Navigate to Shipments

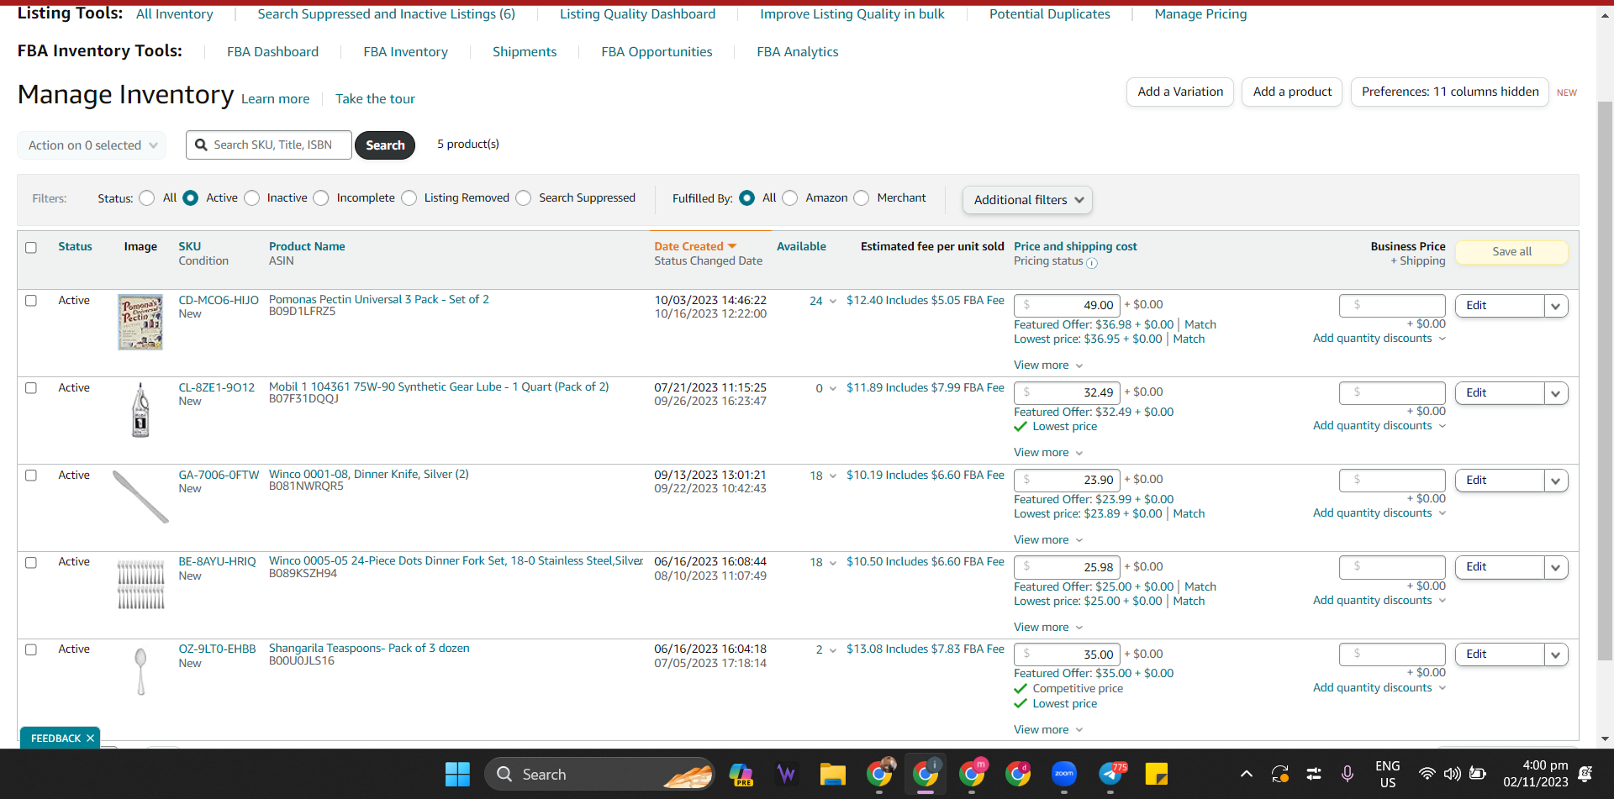tap(525, 52)
